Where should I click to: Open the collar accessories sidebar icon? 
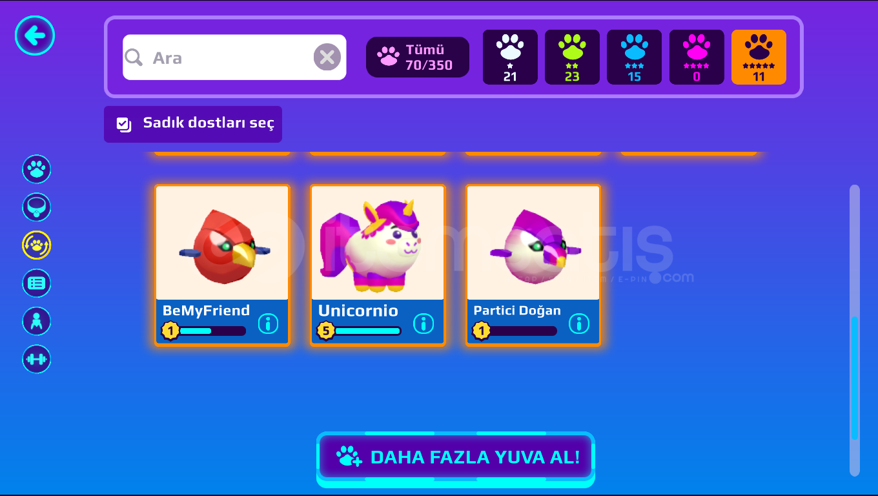click(37, 207)
